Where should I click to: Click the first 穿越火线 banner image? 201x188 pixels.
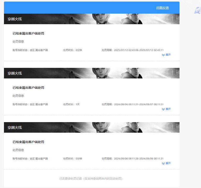coord(92,19)
